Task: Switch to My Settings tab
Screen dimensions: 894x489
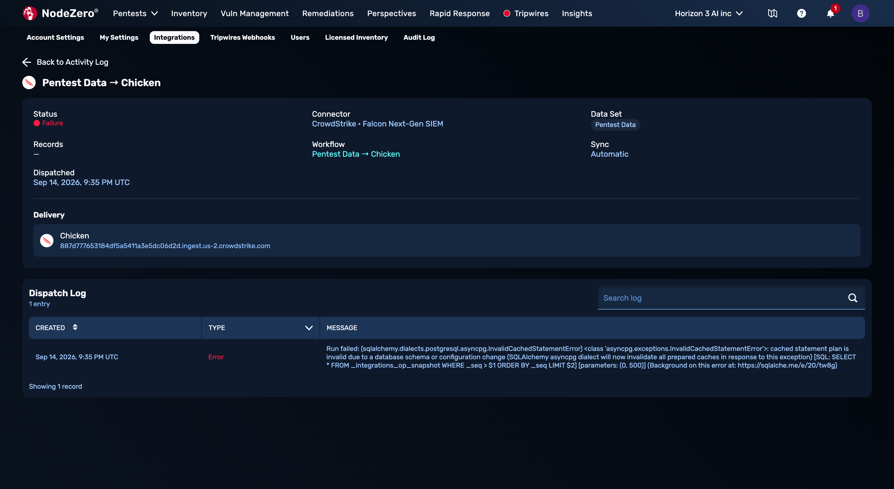Action: [119, 38]
